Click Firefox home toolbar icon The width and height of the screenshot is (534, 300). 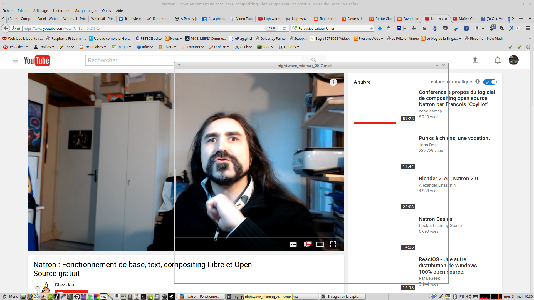424,28
